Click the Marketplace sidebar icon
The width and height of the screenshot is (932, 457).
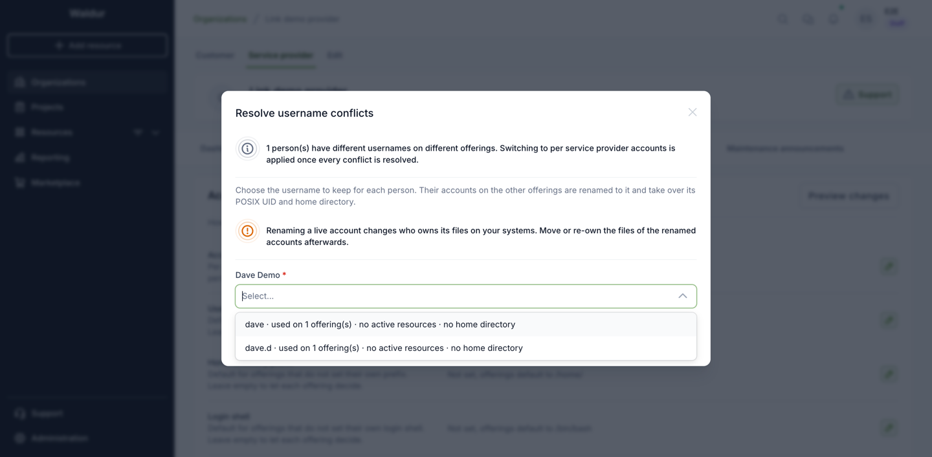pos(19,183)
